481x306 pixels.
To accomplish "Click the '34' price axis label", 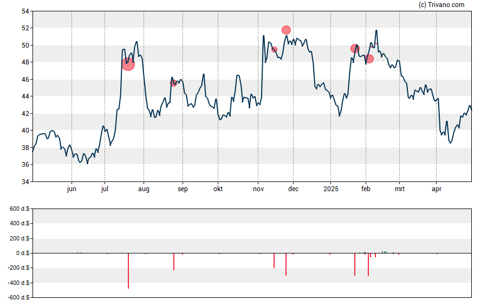I will coord(25,182).
